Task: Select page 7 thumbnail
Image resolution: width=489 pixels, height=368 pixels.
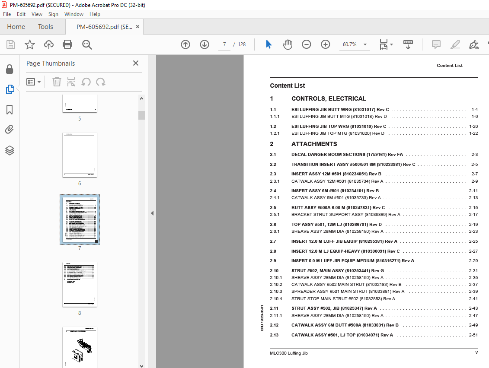Action: (x=80, y=219)
